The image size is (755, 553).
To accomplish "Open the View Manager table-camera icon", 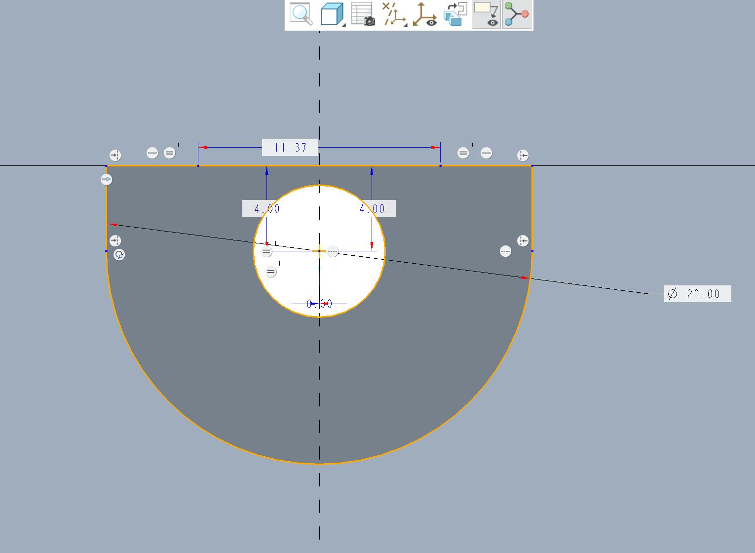I will click(x=363, y=14).
